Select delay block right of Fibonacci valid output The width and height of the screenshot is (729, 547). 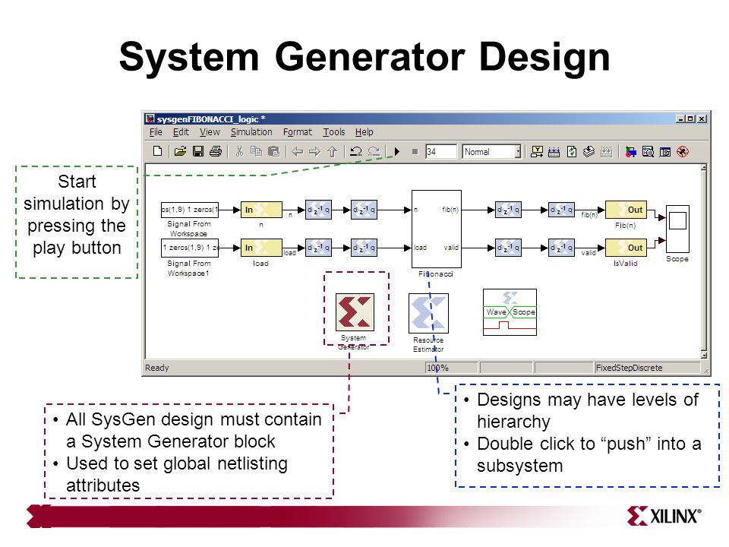pos(508,248)
